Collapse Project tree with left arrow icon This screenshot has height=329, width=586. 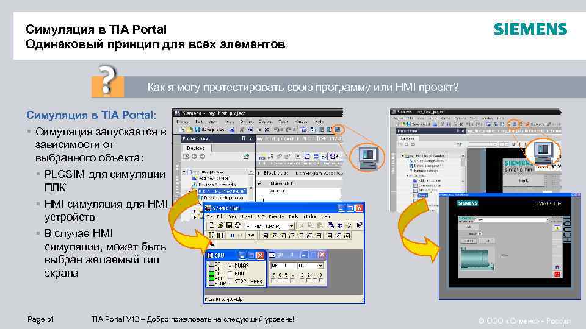click(251, 138)
